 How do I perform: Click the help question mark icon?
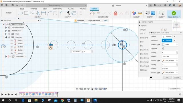[x=174, y=5]
